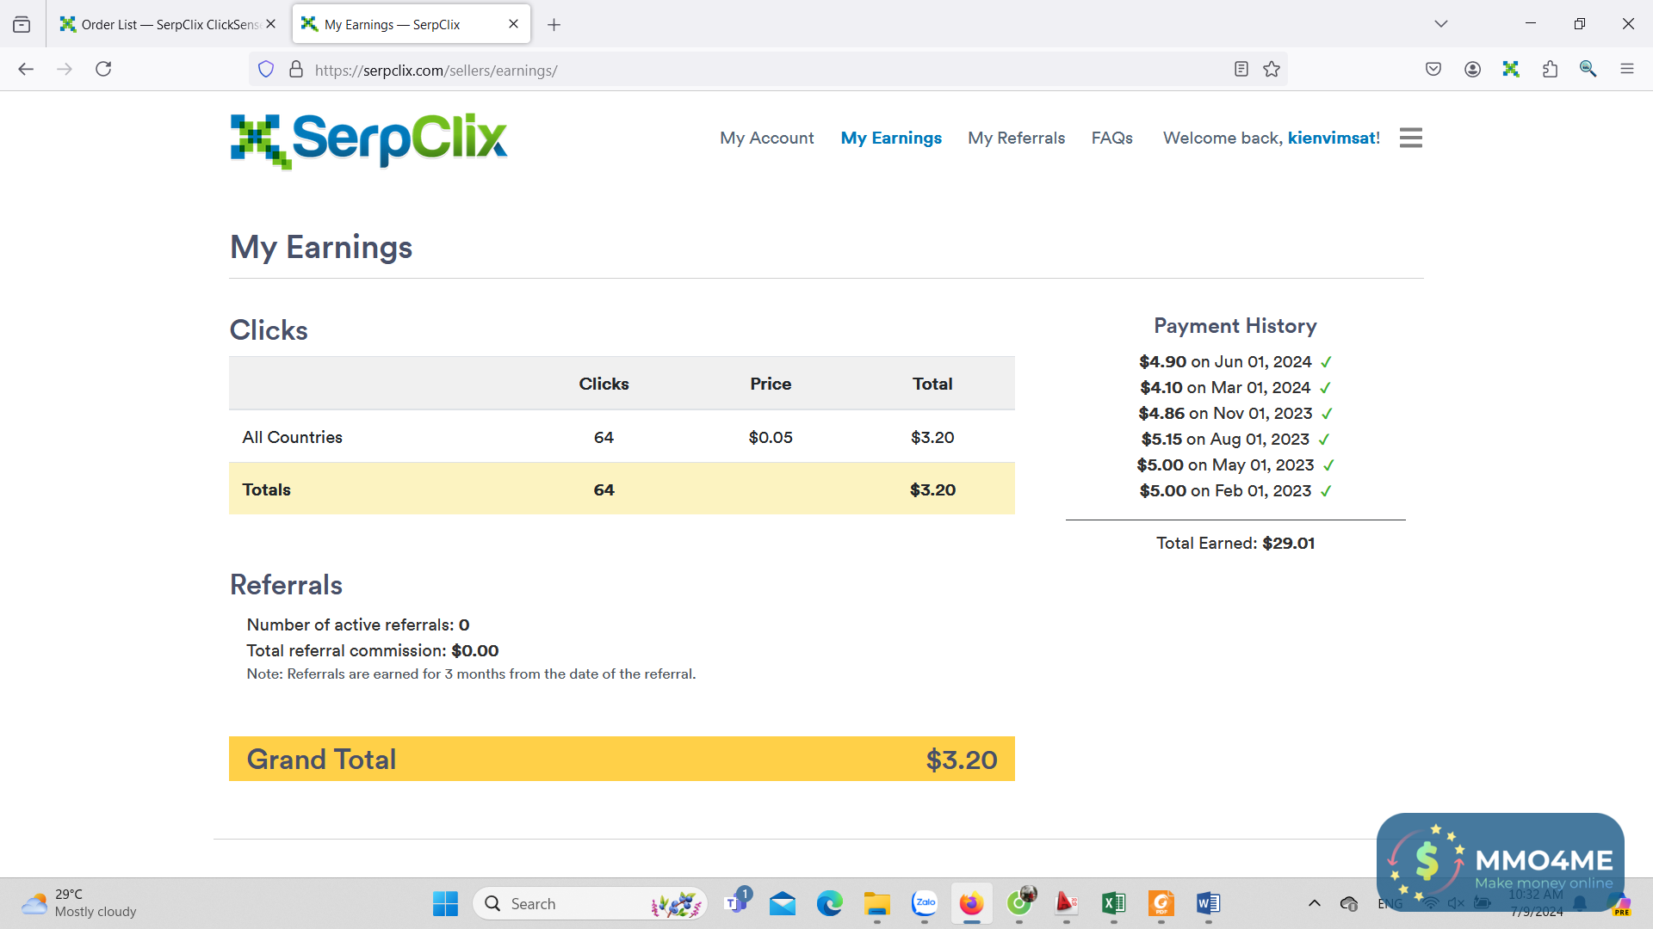
Task: Launch Excel from the Windows taskbar
Action: pyautogui.click(x=1113, y=903)
